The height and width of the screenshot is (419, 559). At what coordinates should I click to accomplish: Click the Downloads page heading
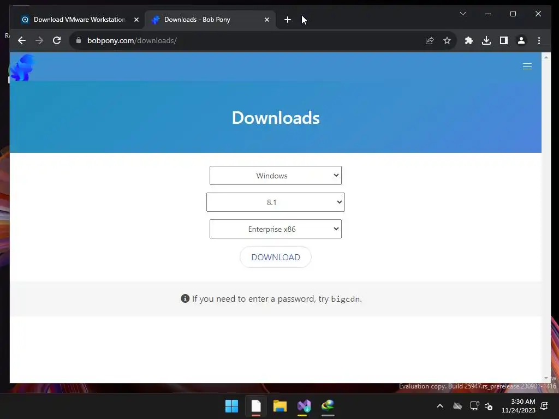pyautogui.click(x=276, y=118)
